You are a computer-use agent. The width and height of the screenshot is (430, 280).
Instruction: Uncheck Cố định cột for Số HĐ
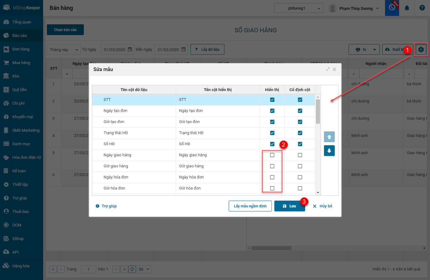pos(300,144)
